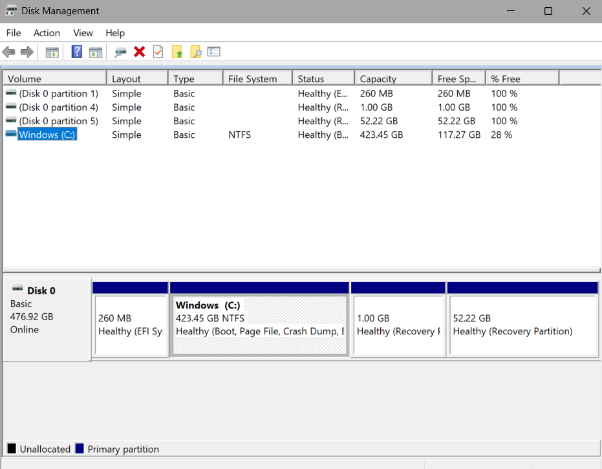Image resolution: width=602 pixels, height=469 pixels.
Task: Click the yellow folder with green arrow icon
Action: tap(177, 52)
